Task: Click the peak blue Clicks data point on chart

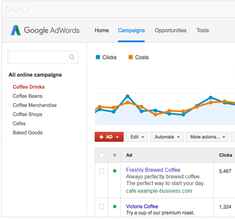Action: (x=128, y=96)
